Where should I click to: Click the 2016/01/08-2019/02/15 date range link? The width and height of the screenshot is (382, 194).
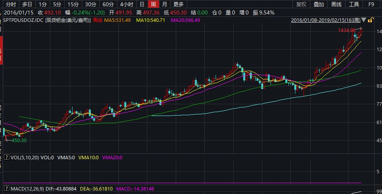click(x=325, y=20)
